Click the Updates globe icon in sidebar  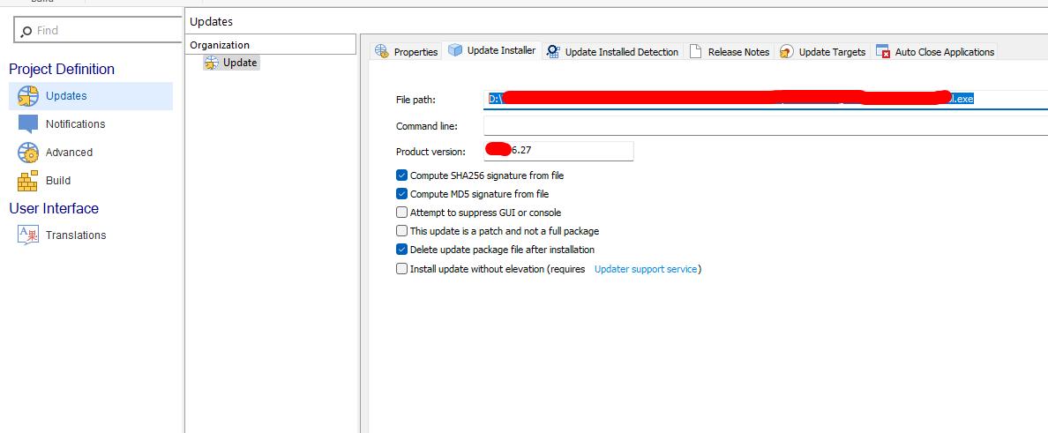point(28,96)
